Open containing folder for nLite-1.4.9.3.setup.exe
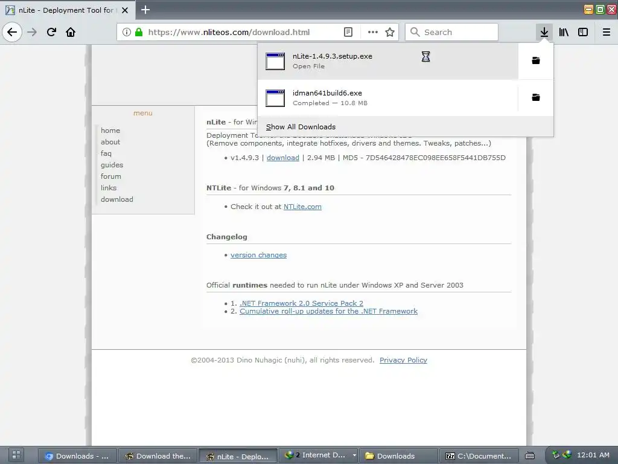Screen dimensions: 618x464 536,60
